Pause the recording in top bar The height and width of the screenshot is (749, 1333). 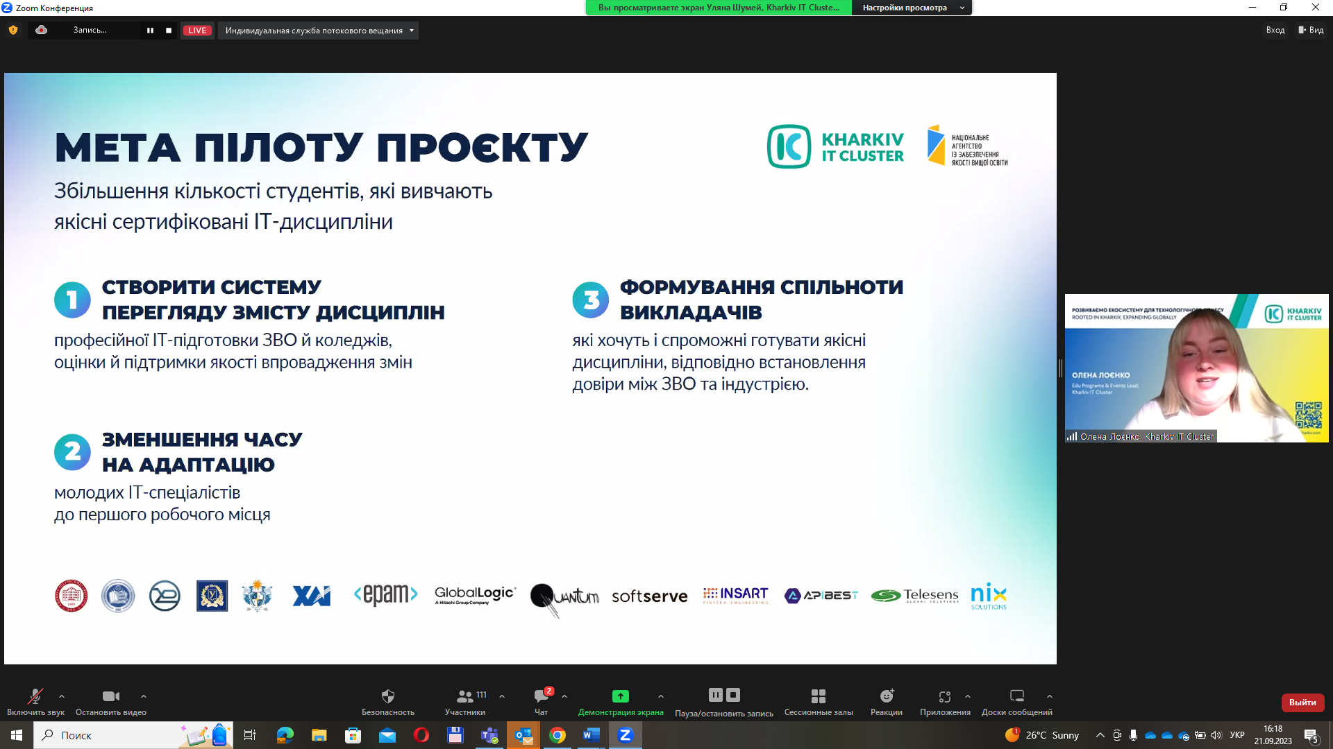point(150,31)
